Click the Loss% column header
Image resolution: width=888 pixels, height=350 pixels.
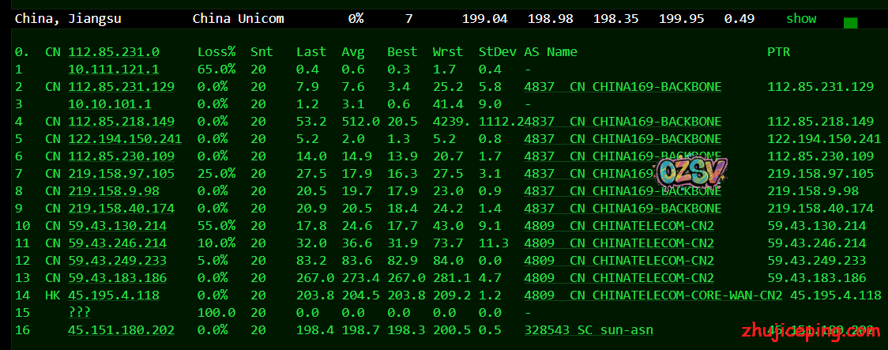216,52
